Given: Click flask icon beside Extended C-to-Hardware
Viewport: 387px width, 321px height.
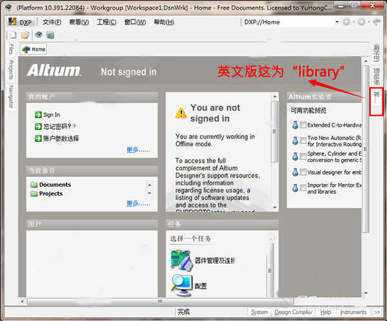Looking at the screenshot, I should [x=295, y=125].
